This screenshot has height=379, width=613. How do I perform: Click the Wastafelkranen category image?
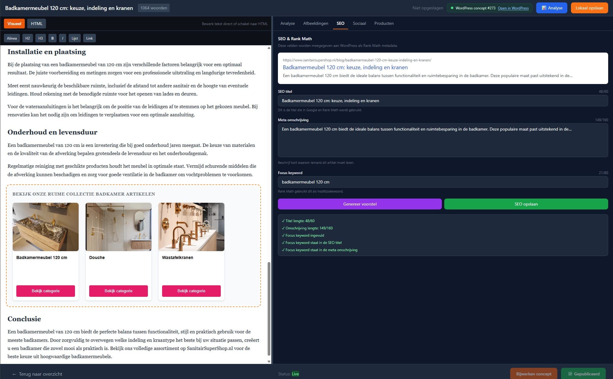191,227
